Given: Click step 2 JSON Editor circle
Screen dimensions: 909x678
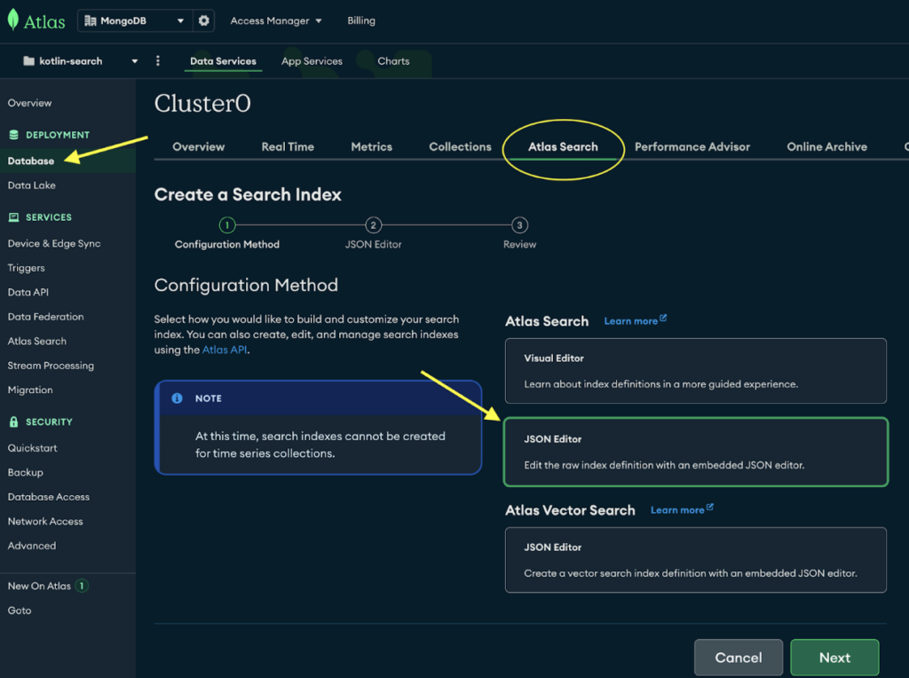Looking at the screenshot, I should 374,225.
